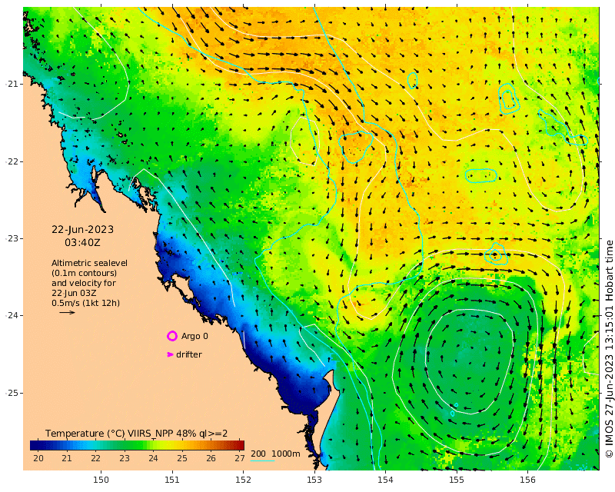Pick the dark red 27°C end of colorbar
615x492 pixels.
(241, 445)
